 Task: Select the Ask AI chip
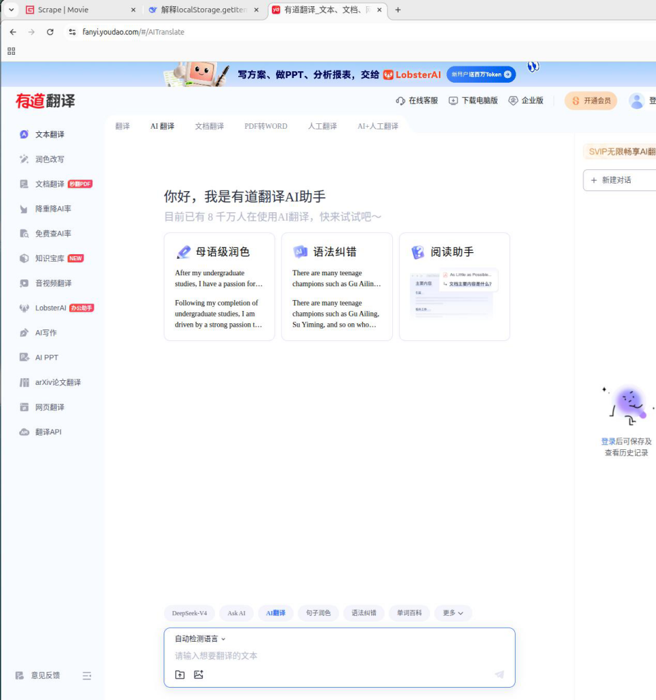point(236,613)
